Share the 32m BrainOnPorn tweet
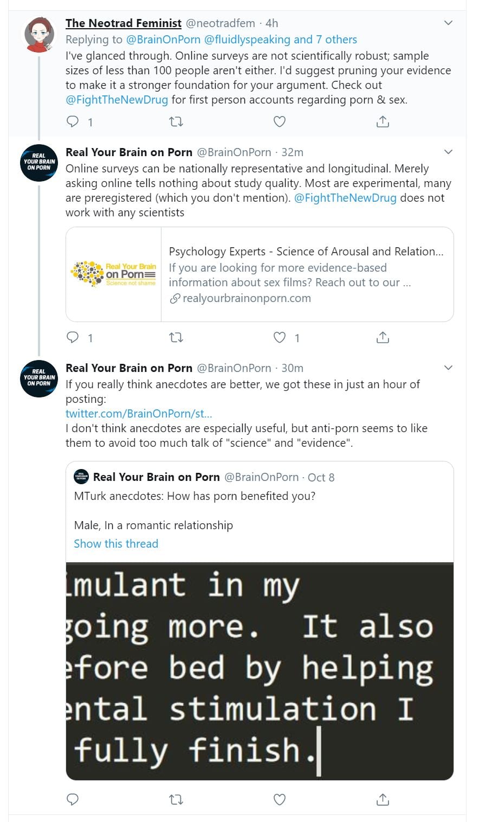479x822 pixels. click(x=383, y=338)
